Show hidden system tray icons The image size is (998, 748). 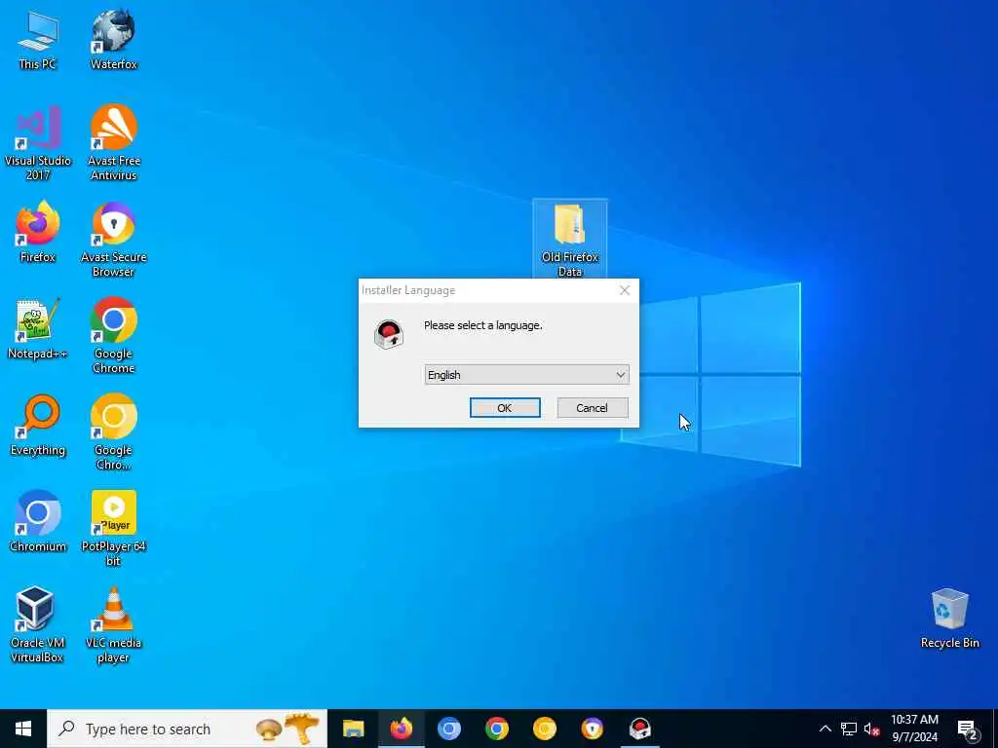click(x=825, y=729)
